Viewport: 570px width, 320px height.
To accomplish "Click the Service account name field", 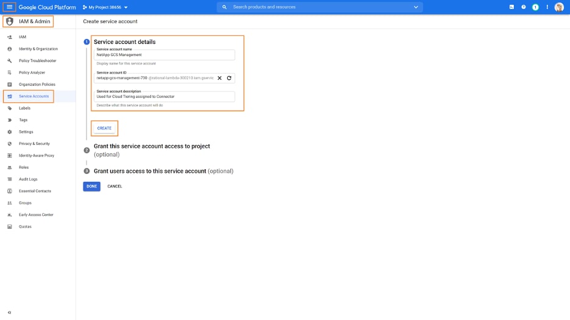I will [x=164, y=55].
